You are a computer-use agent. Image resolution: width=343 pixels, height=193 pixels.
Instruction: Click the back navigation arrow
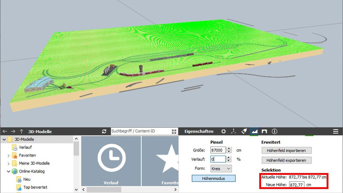pyautogui.click(x=5, y=131)
